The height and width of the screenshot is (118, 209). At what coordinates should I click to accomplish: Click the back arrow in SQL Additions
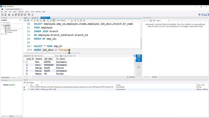144,20
